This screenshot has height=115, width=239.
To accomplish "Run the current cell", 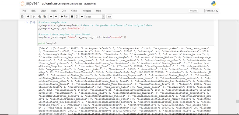I will click(64, 17).
